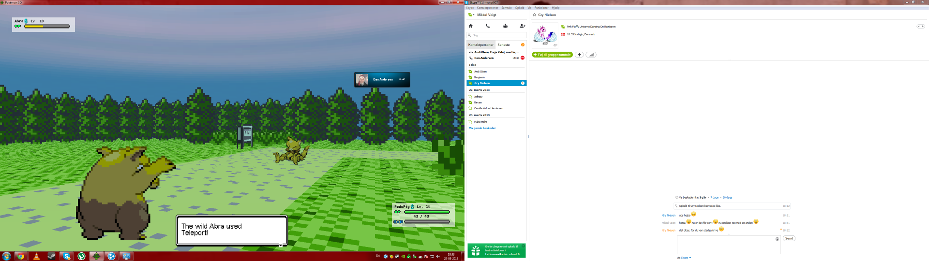Click the plus button next to group conversation

pyautogui.click(x=579, y=55)
